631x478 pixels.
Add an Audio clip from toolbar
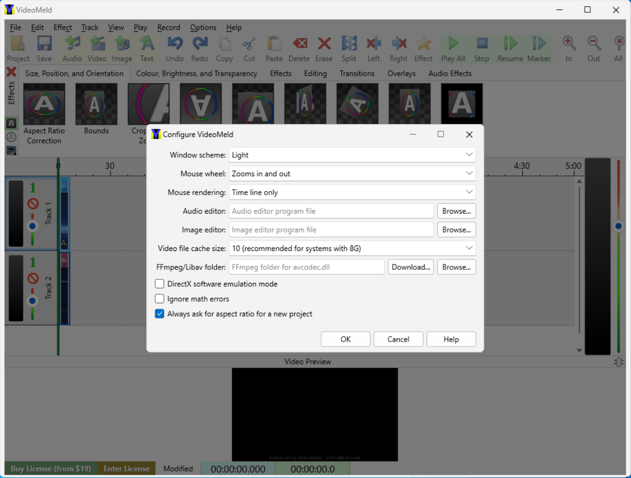[x=72, y=49]
